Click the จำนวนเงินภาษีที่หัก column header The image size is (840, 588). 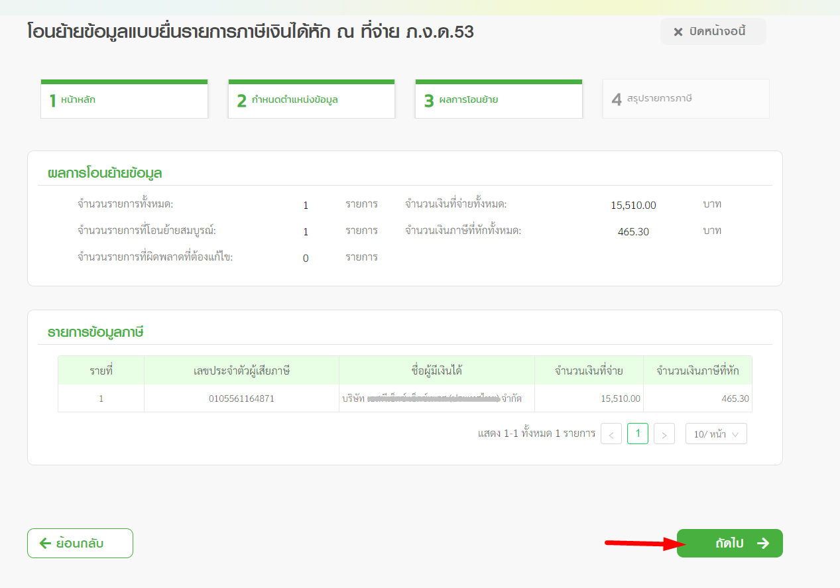point(697,371)
